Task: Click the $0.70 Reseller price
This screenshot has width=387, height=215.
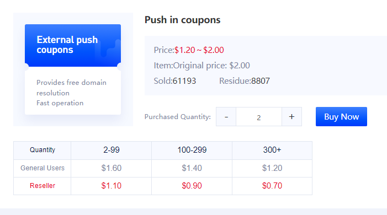Action: pos(272,186)
